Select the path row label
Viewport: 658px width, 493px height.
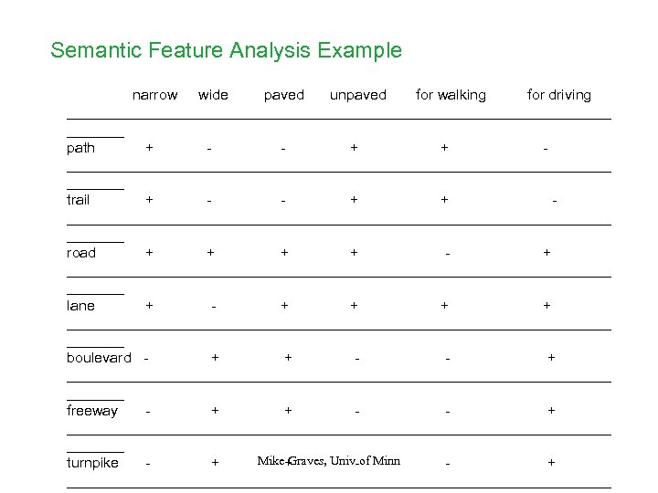point(80,148)
